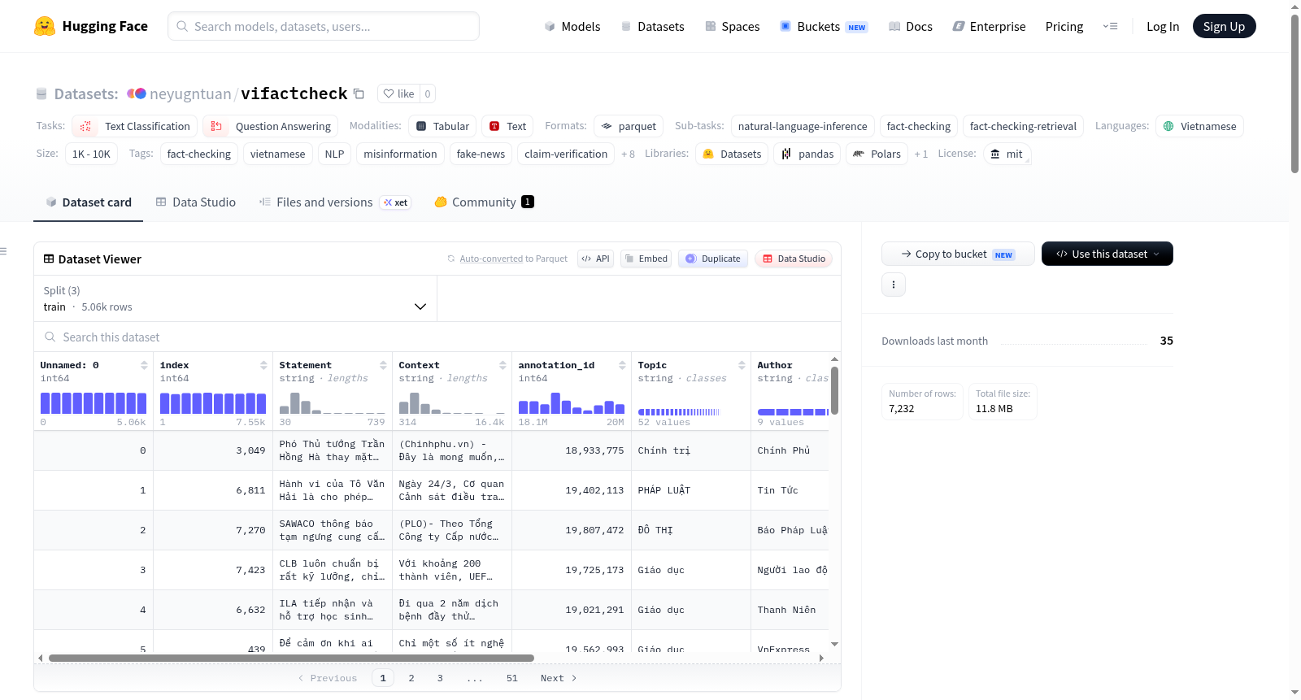Click the Embed button
The width and height of the screenshot is (1301, 700).
[646, 259]
